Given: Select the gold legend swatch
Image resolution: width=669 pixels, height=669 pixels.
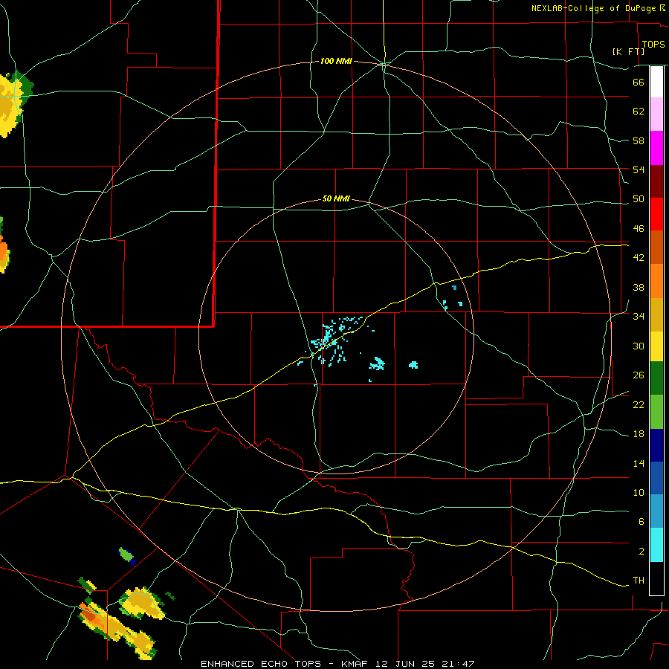Looking at the screenshot, I should point(656,314).
